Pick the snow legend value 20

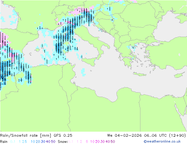[x=97, y=142]
